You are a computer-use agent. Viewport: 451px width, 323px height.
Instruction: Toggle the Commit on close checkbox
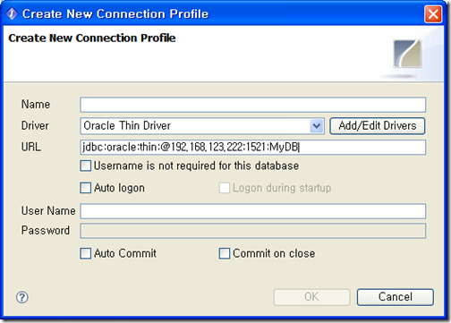tap(225, 253)
